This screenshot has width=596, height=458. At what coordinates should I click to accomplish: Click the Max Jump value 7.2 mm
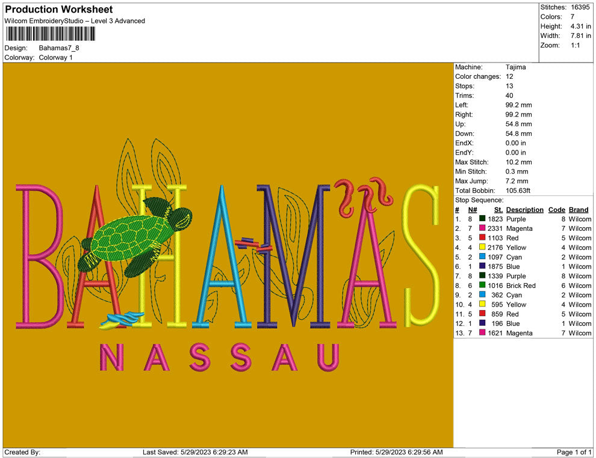[x=517, y=181]
